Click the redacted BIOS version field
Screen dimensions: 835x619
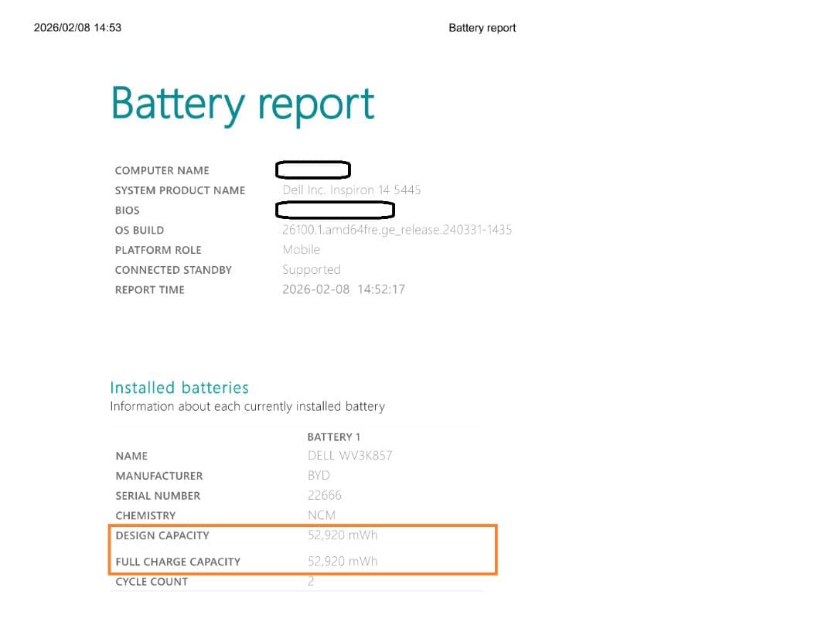[335, 210]
